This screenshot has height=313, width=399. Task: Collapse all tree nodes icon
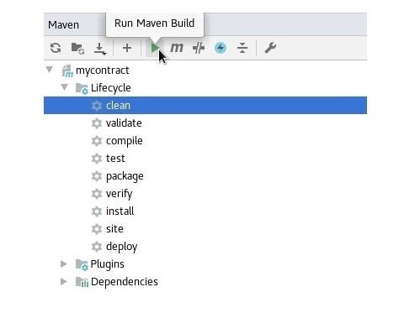pyautogui.click(x=242, y=48)
